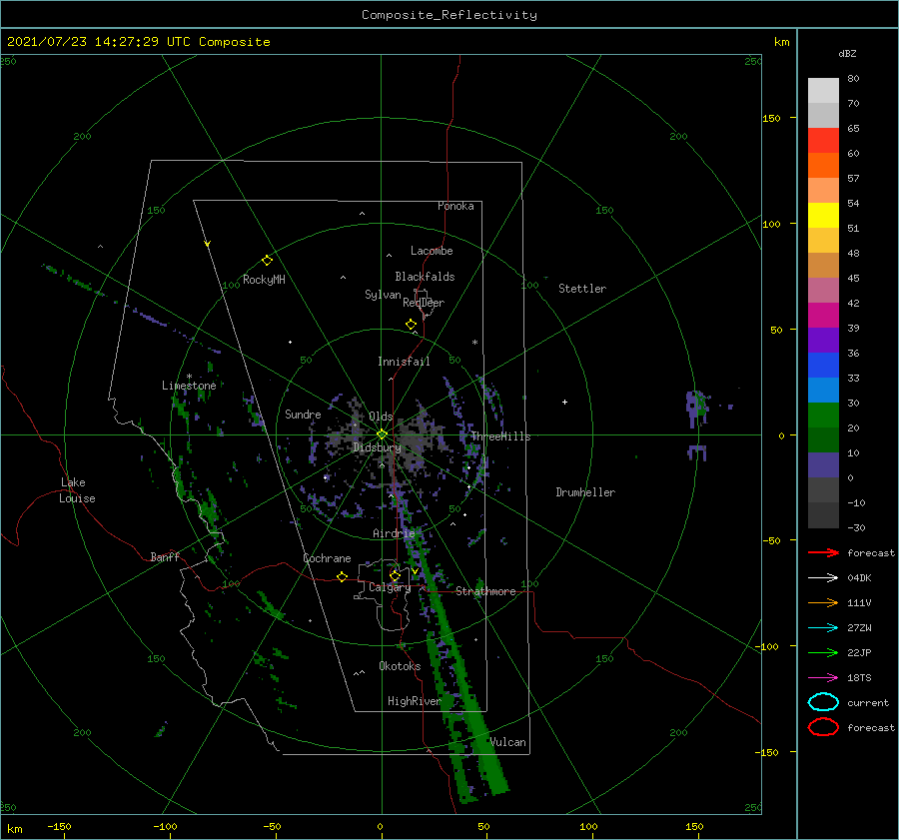This screenshot has width=899, height=840.
Task: Click the yellow diamond marker below Cochrane
Action: (342, 577)
